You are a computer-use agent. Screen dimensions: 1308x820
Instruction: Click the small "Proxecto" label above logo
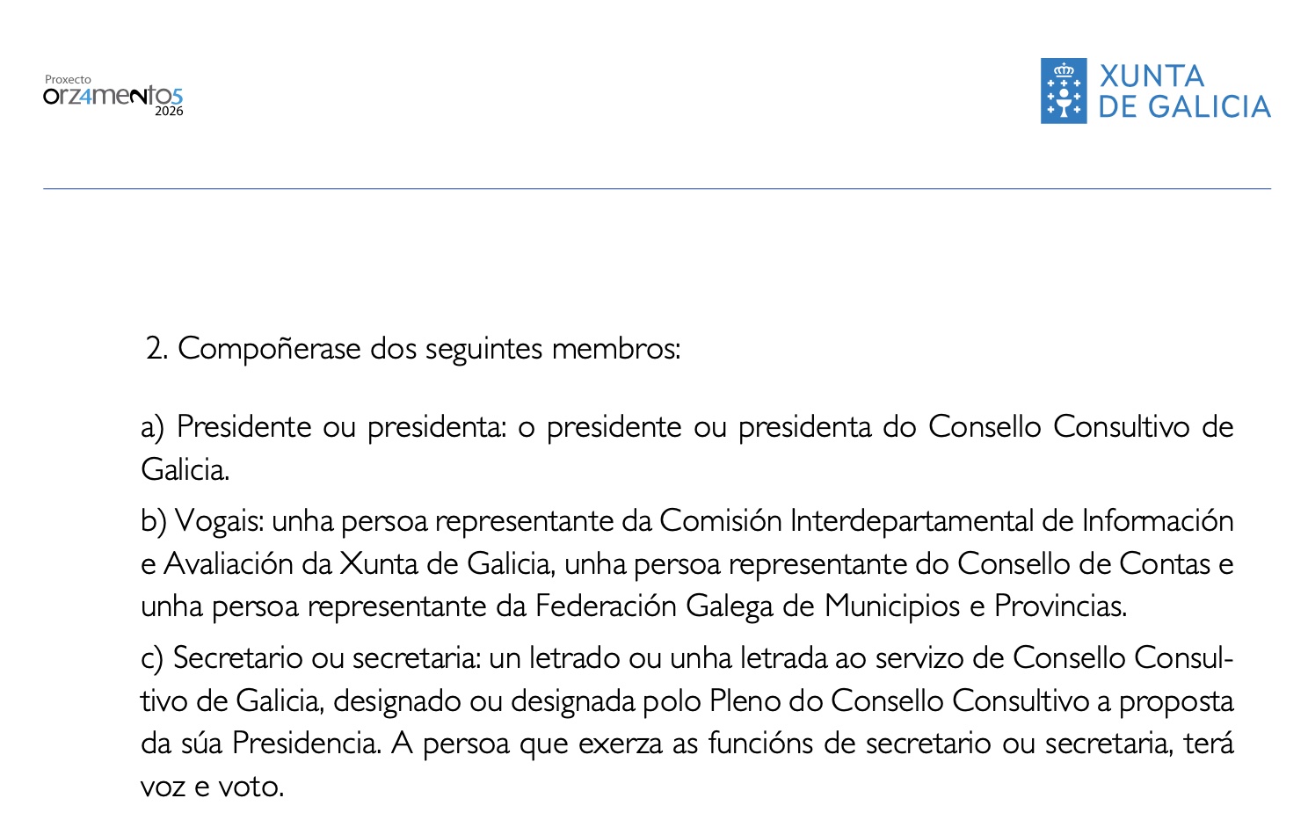pyautogui.click(x=68, y=79)
